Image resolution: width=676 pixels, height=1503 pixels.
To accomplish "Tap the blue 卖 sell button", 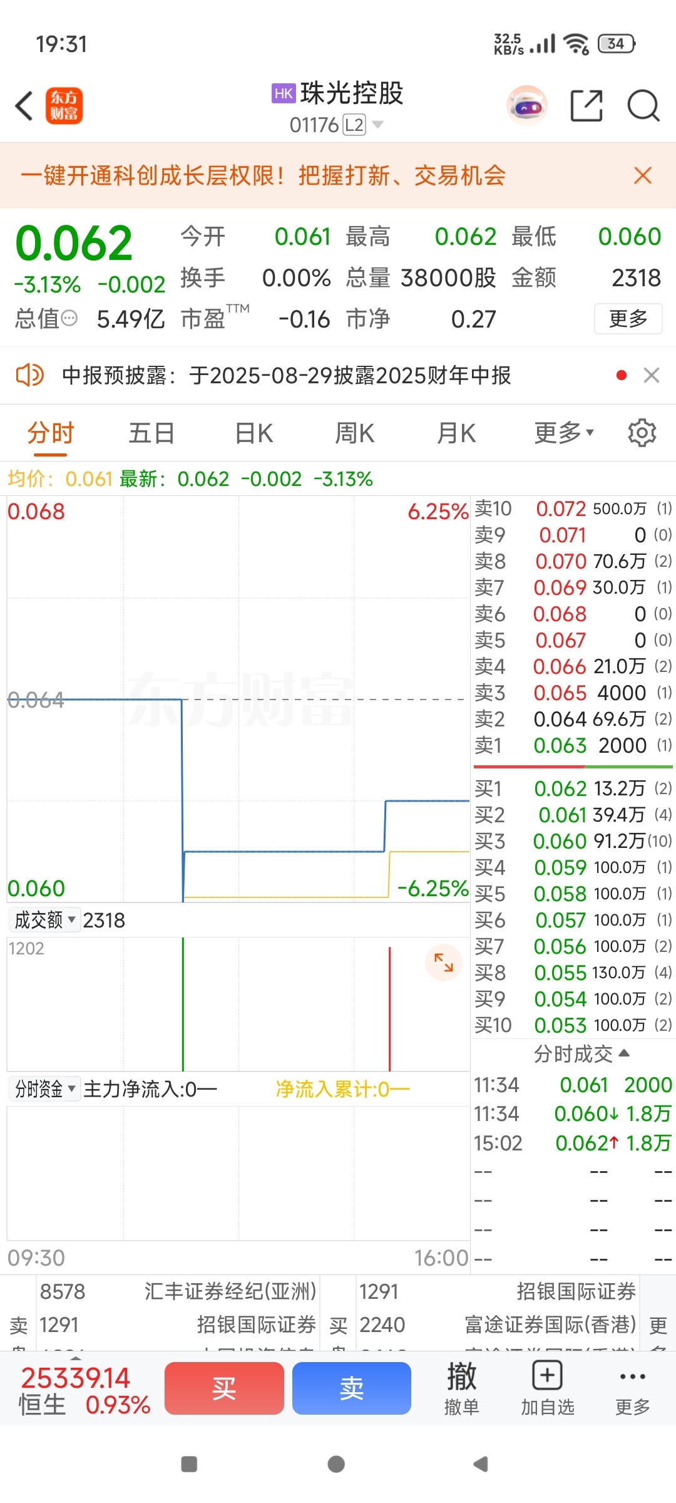I will (x=352, y=1388).
